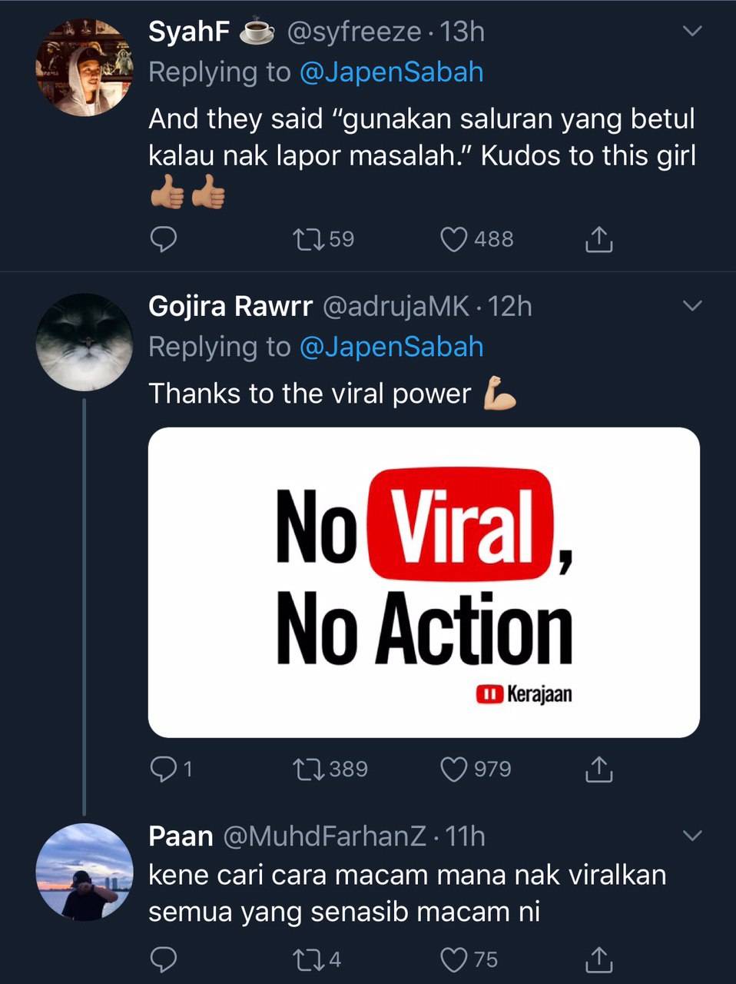The width and height of the screenshot is (736, 984).
Task: Share Gojira Rawrr's tweet
Action: click(598, 769)
